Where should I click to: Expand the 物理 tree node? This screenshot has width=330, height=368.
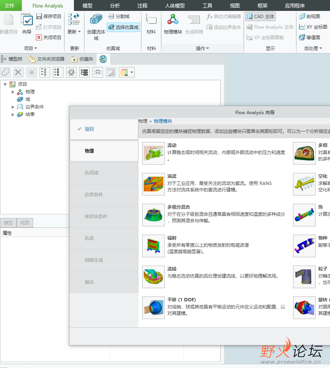(13, 92)
